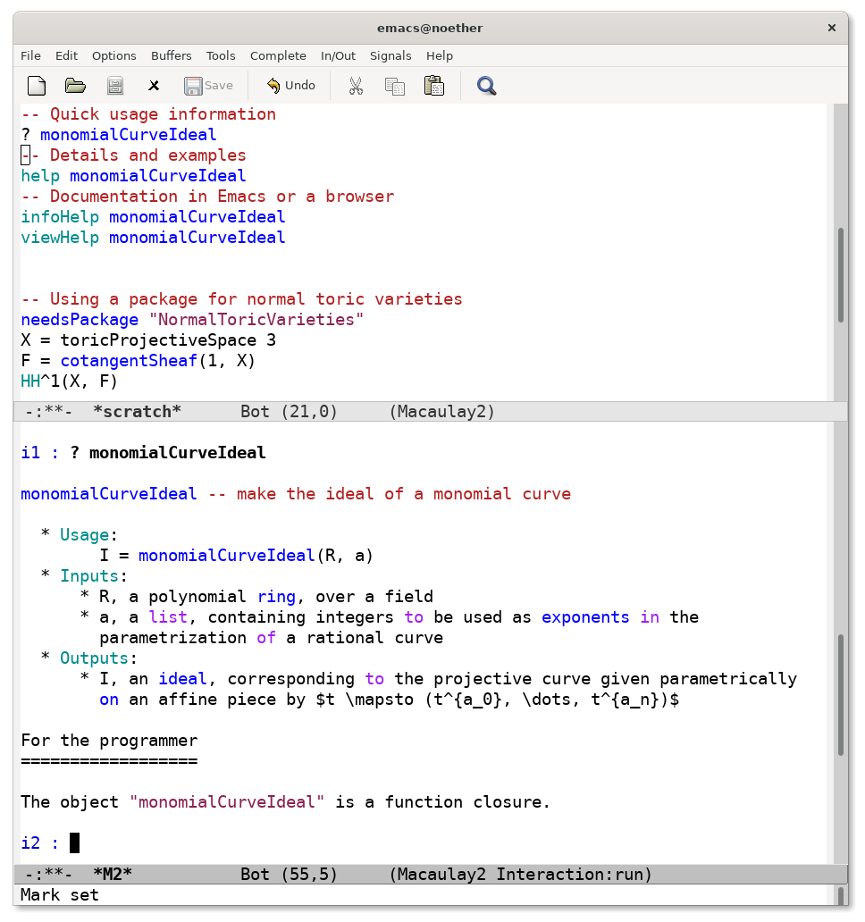Click the 'Outputs' heading in M2 output

point(94,658)
